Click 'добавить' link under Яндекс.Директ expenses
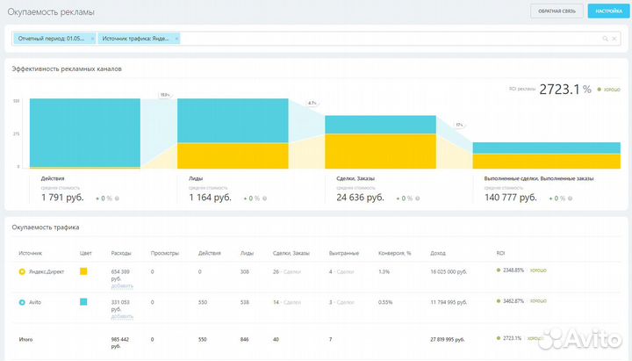Screen dimensions: 632x361 122,285
